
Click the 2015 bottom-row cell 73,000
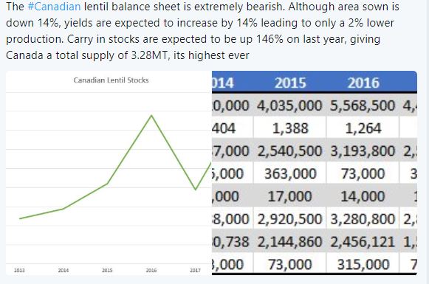[x=290, y=265]
